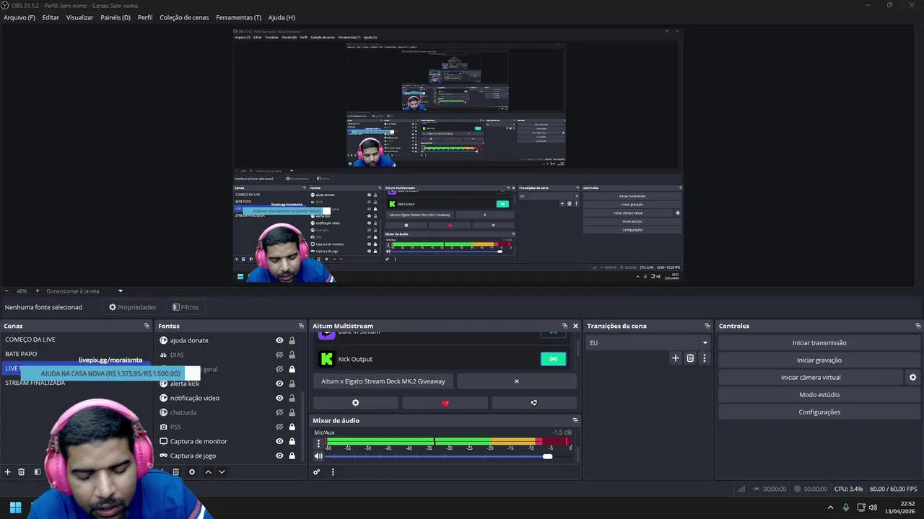Image resolution: width=924 pixels, height=519 pixels.
Task: Open the system volume tray icon
Action: click(x=873, y=507)
